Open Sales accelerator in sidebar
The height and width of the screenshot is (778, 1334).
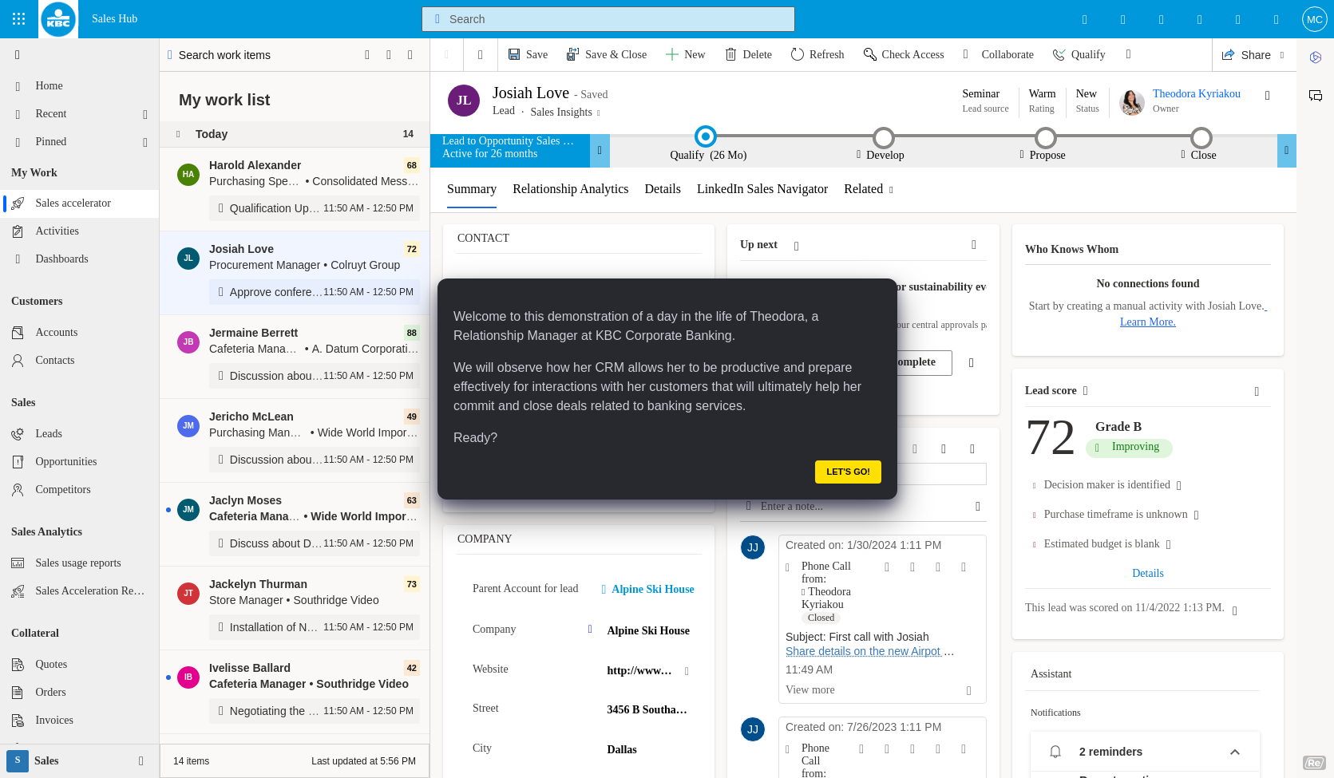73,203
